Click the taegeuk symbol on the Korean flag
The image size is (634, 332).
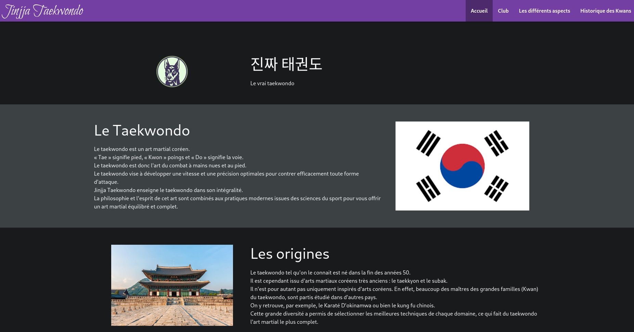click(462, 166)
